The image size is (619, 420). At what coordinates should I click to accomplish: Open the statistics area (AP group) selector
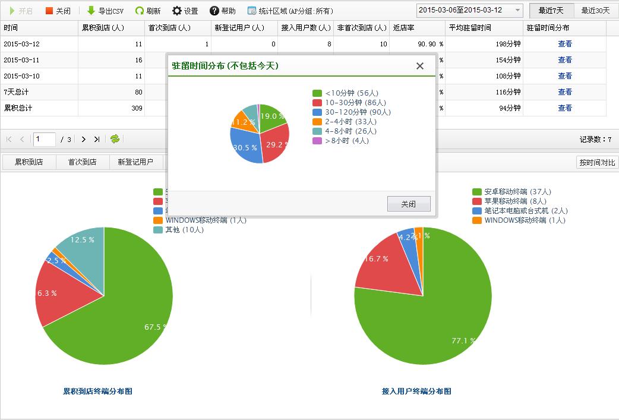[290, 11]
